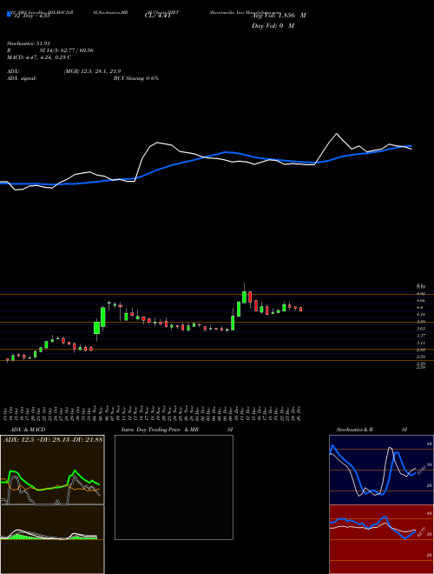Click the 3.37 price axis label
This screenshot has width=434, height=574.
pos(421,336)
